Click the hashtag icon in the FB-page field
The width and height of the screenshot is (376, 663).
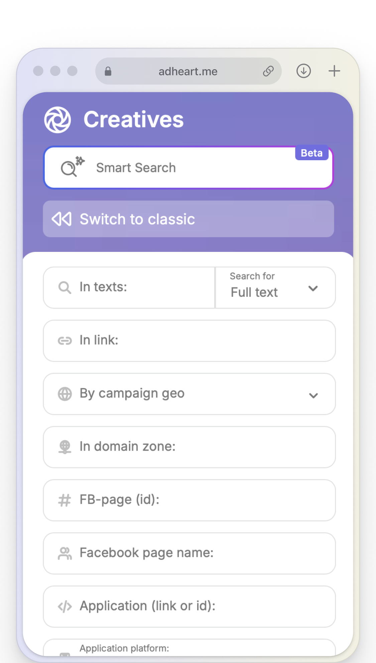coord(65,500)
